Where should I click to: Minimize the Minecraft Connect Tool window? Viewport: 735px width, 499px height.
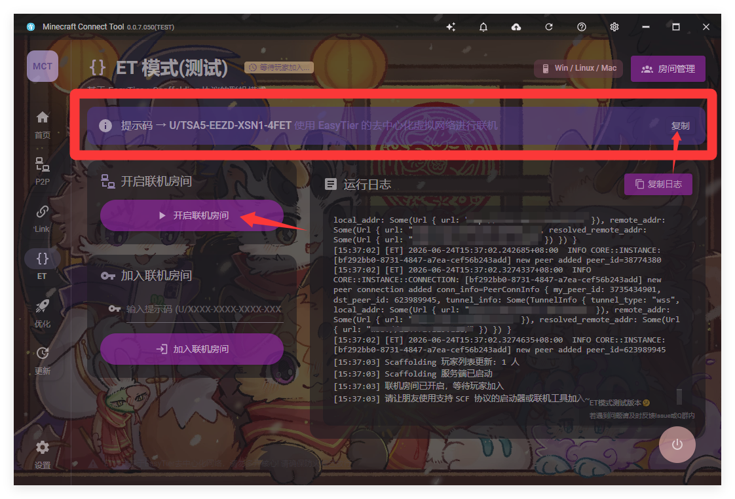[646, 27]
